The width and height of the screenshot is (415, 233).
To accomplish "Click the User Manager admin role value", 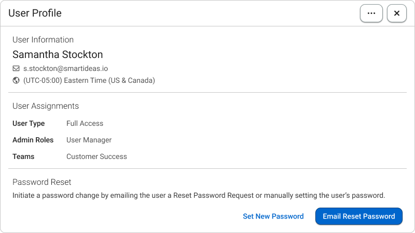I will pyautogui.click(x=89, y=140).
